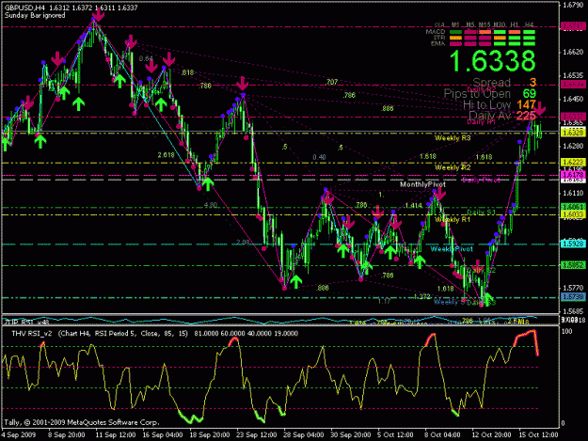Viewport: 588px width, 441px height.
Task: Click the down arrow next to Daily Av 225
Action: tap(540, 108)
